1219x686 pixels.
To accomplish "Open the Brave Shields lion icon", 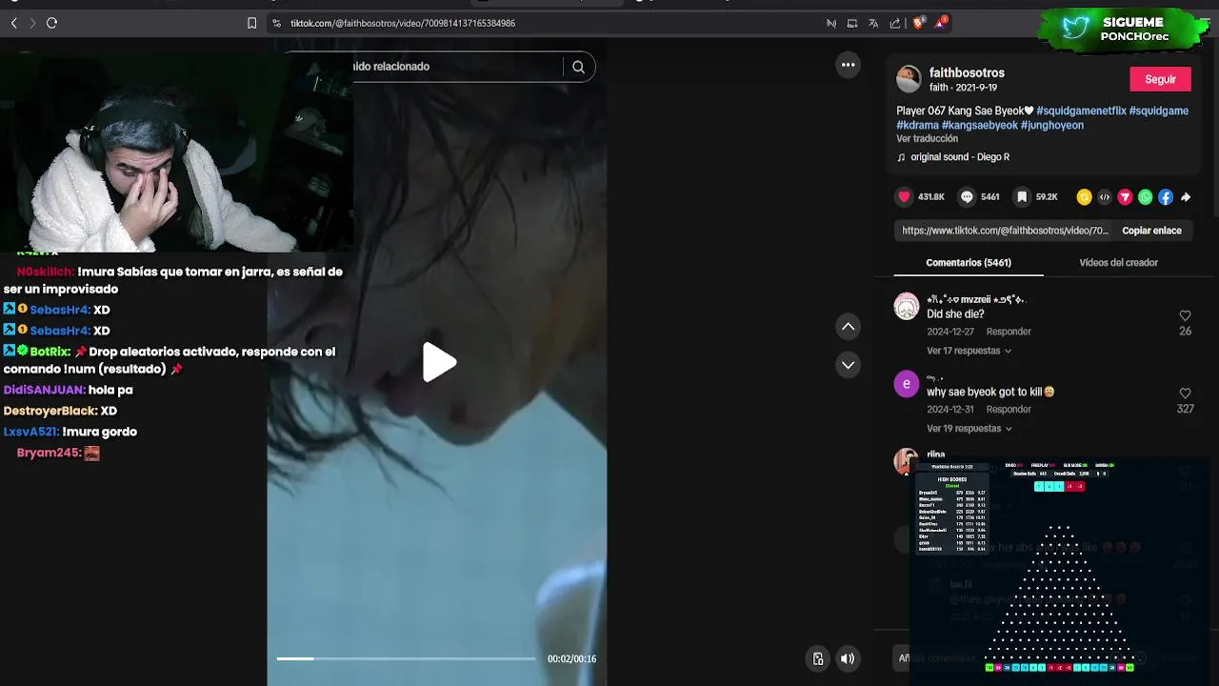I will (918, 23).
